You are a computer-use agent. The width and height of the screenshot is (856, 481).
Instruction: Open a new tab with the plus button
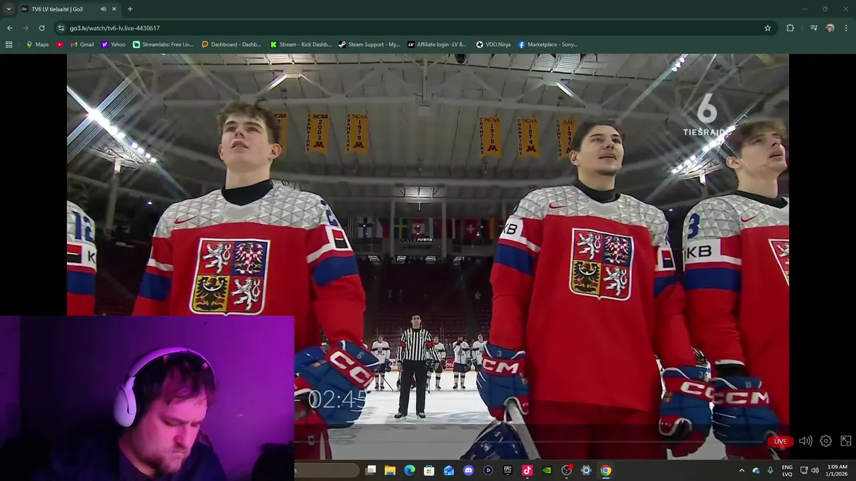130,9
